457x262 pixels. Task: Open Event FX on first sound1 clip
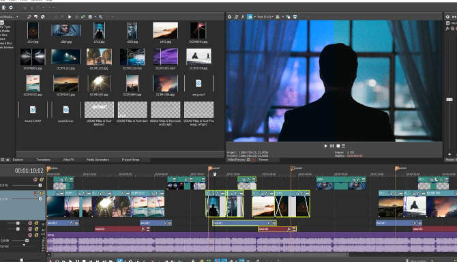click(72, 223)
